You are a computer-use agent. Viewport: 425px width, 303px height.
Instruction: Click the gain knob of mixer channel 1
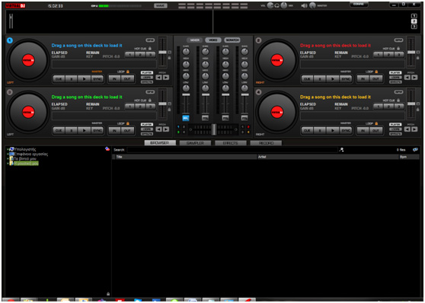pos(186,52)
